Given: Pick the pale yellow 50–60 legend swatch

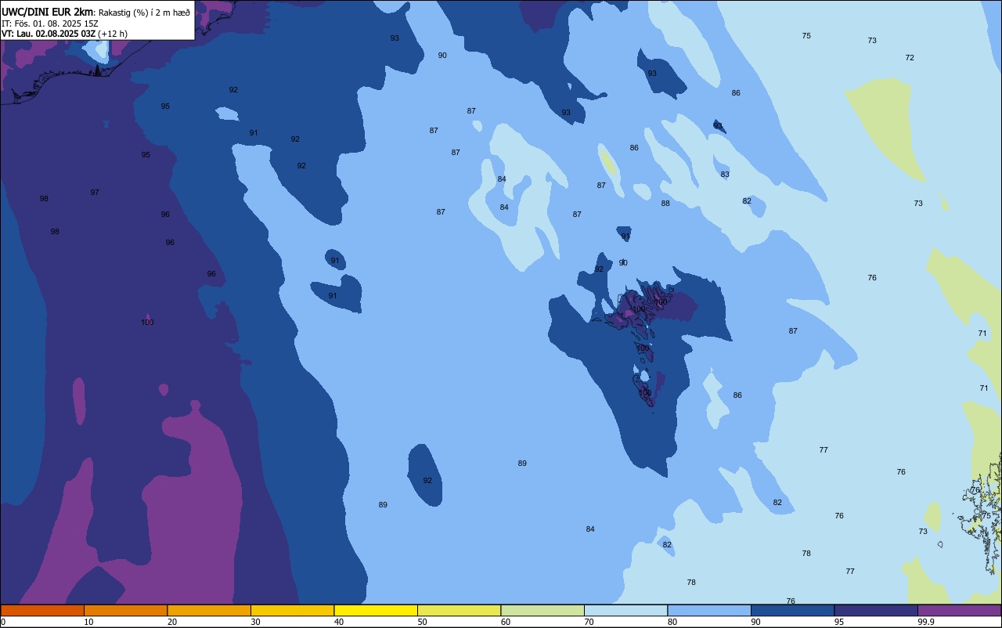Looking at the screenshot, I should coord(460,610).
